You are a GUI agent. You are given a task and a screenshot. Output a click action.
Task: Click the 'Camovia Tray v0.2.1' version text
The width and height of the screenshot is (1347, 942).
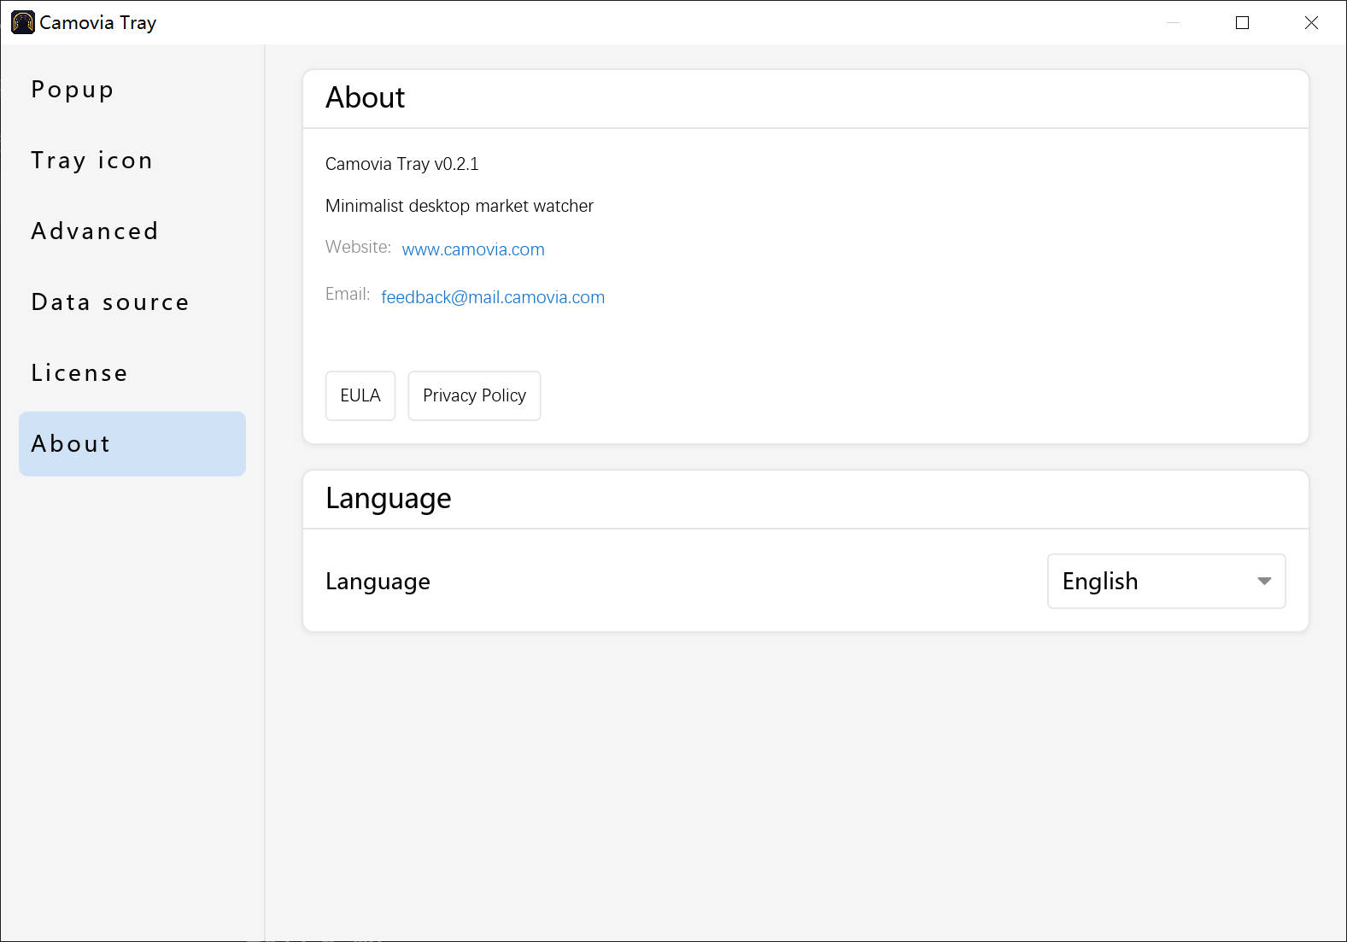402,164
